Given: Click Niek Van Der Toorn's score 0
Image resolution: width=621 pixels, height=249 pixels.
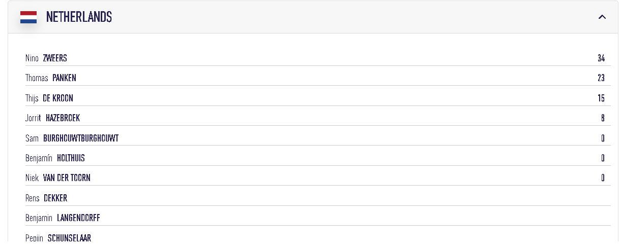Looking at the screenshot, I should [603, 178].
